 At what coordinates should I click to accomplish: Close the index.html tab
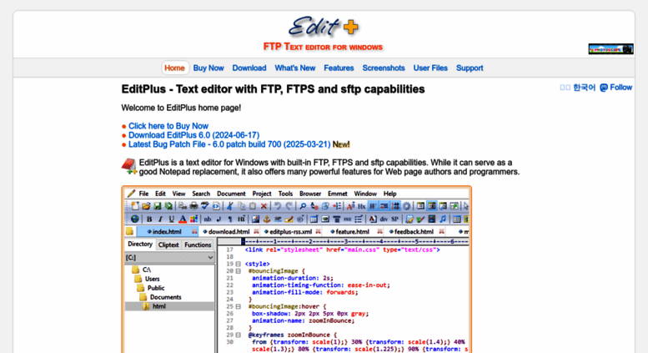coord(193,231)
